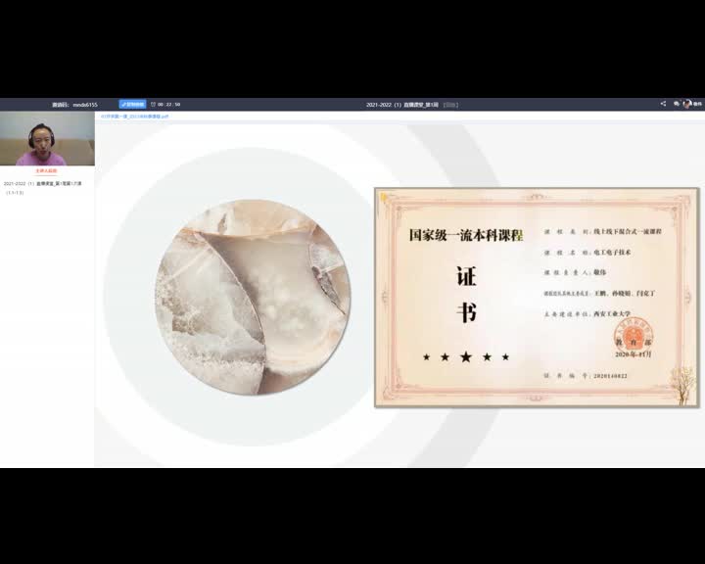
Task: Click the PDF filename link above slide
Action: point(134,117)
